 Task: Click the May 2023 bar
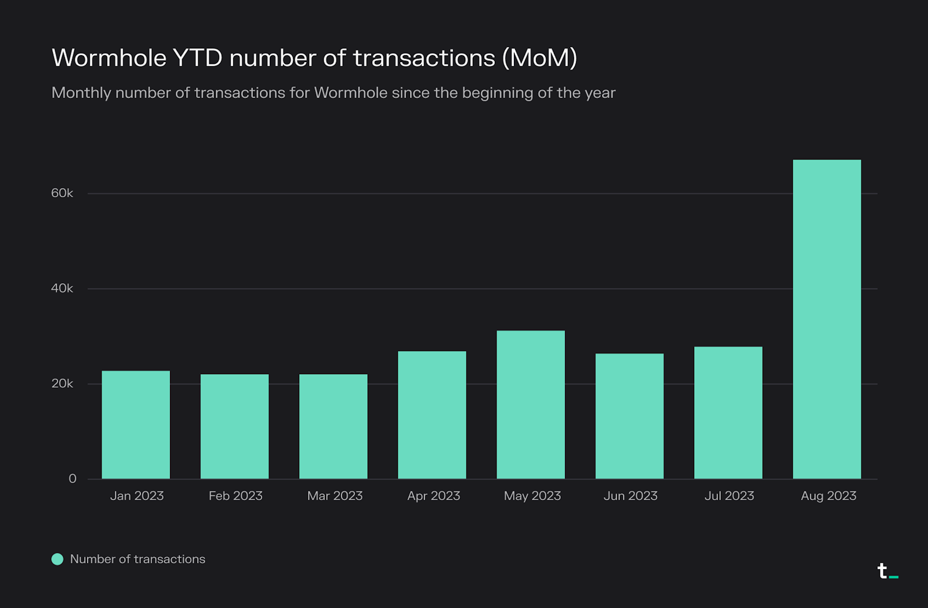[531, 405]
